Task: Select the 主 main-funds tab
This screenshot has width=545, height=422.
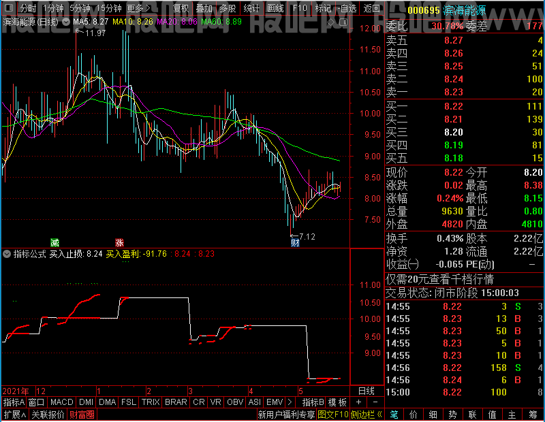Action: (x=512, y=415)
